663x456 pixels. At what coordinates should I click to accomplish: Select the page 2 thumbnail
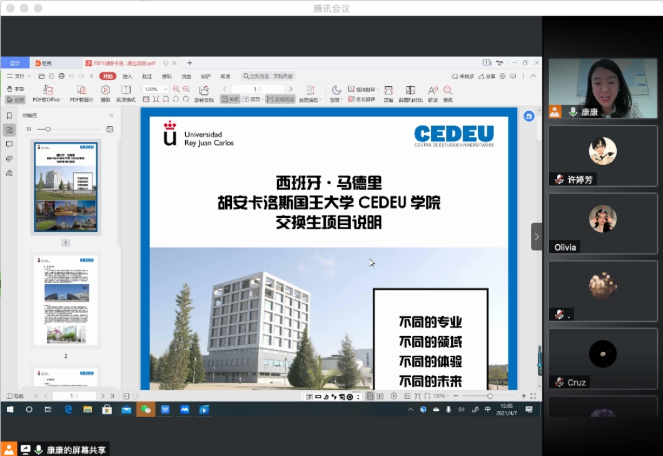coord(66,300)
